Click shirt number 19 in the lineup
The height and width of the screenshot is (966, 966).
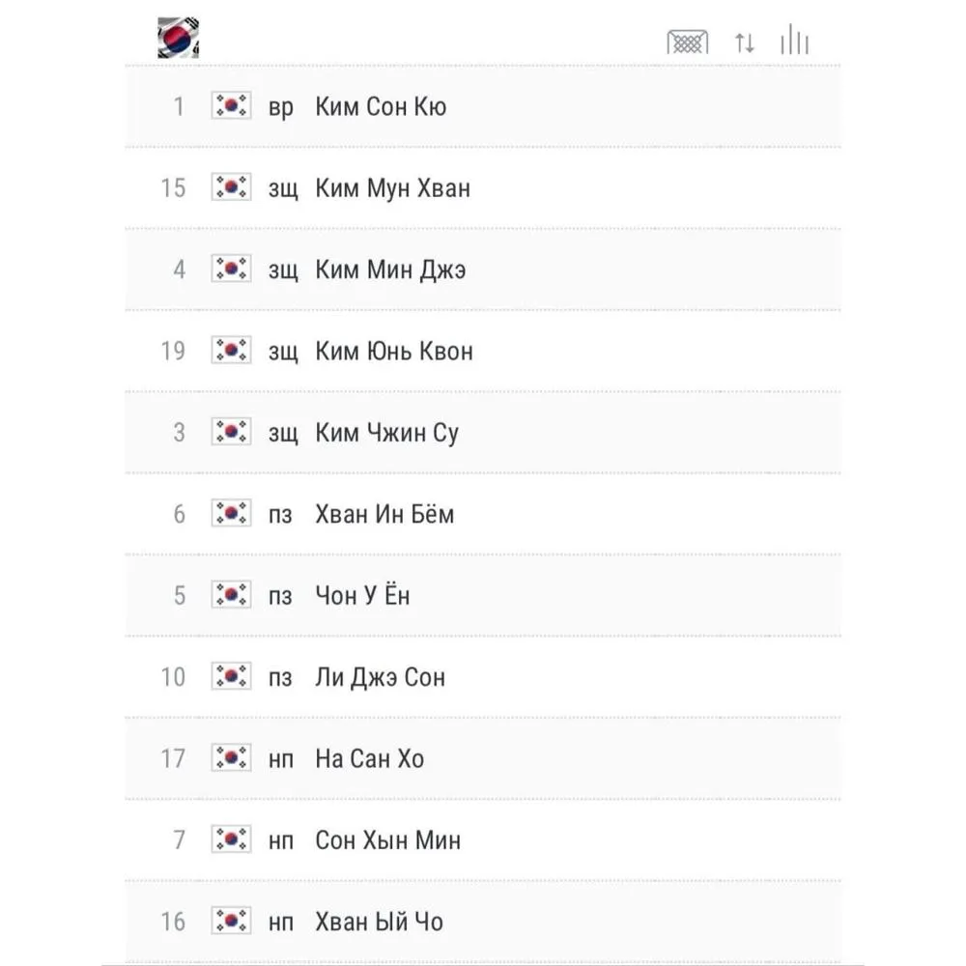pos(173,352)
